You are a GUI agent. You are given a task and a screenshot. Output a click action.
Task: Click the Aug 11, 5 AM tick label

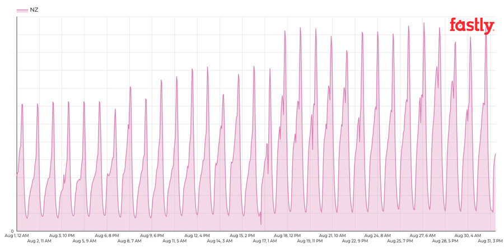[175, 241]
